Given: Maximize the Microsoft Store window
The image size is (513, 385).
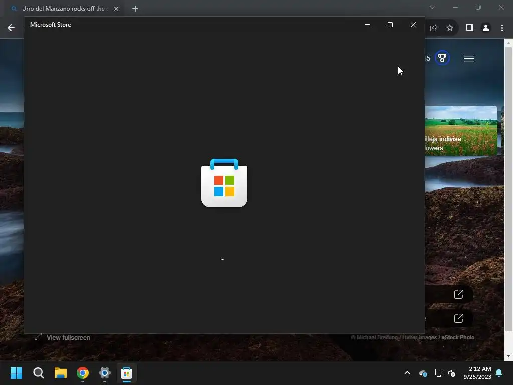Looking at the screenshot, I should pyautogui.click(x=390, y=25).
